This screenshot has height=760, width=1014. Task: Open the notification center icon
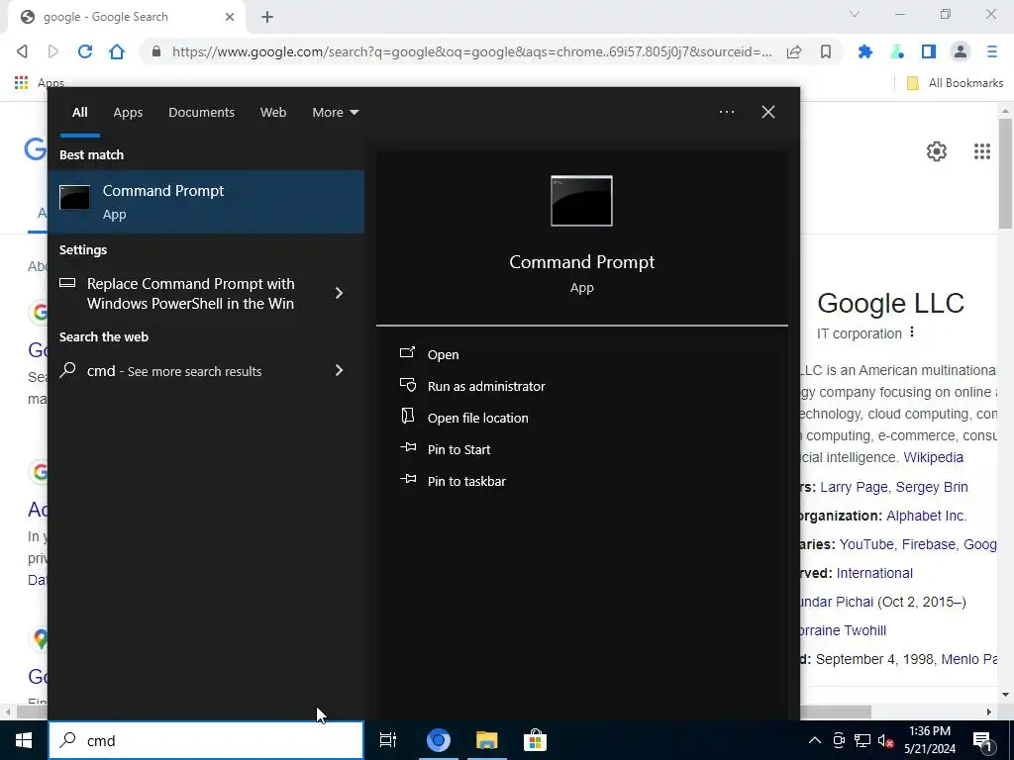click(982, 740)
